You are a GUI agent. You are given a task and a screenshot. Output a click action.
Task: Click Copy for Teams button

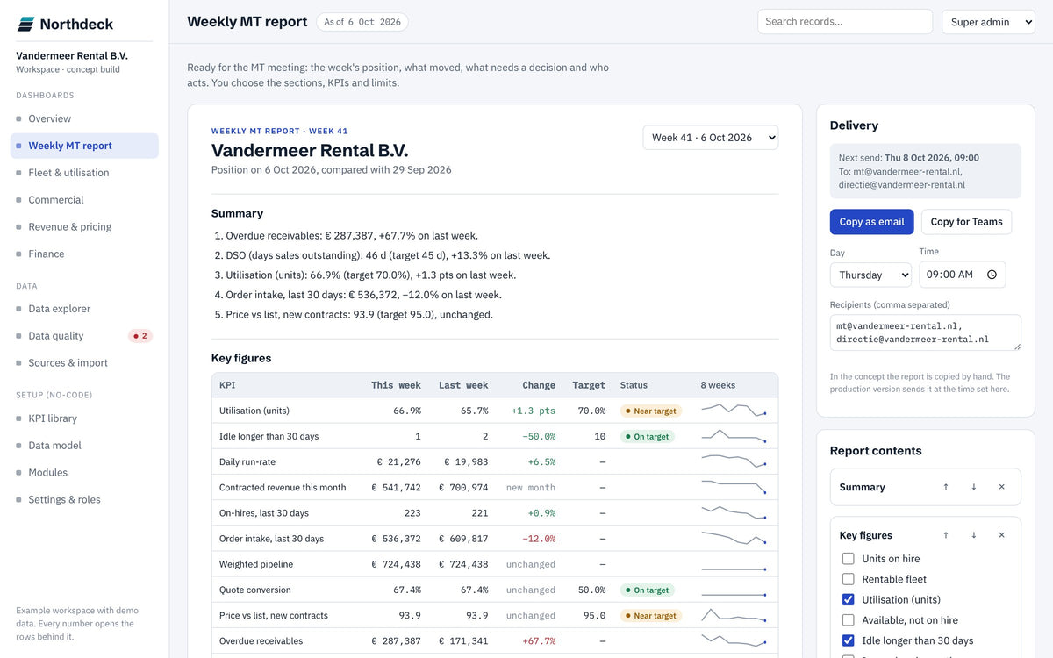[966, 222]
